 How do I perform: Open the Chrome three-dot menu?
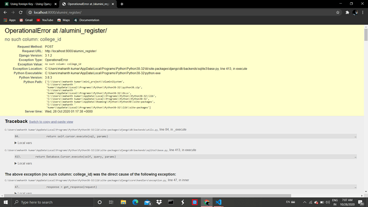tap(363, 12)
